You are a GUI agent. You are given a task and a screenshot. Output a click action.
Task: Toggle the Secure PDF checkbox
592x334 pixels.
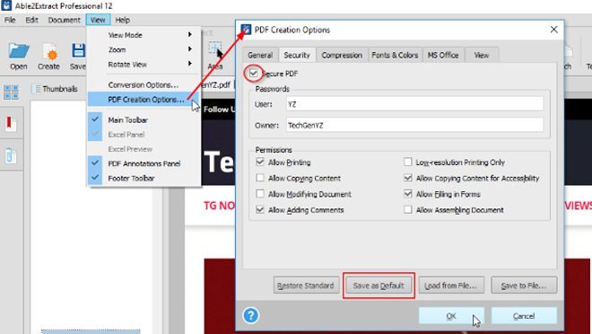[253, 74]
